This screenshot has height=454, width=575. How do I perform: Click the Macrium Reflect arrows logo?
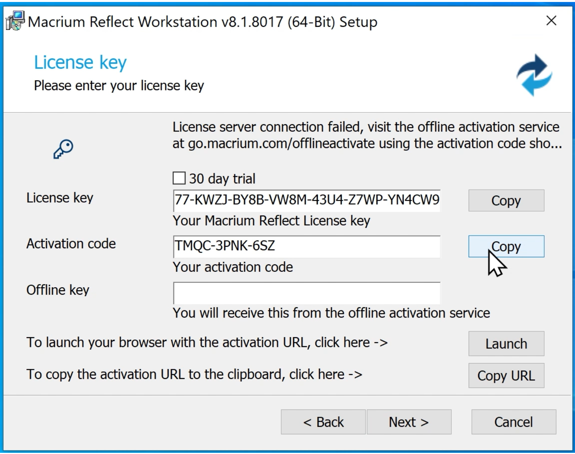click(x=534, y=75)
